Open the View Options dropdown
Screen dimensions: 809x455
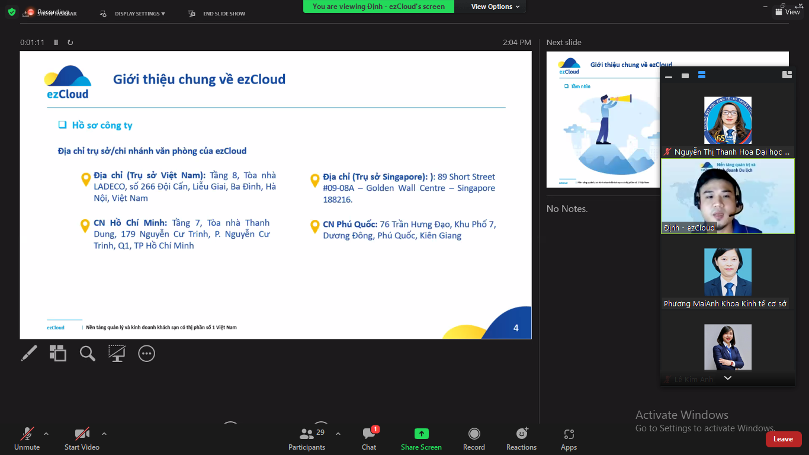pos(495,7)
